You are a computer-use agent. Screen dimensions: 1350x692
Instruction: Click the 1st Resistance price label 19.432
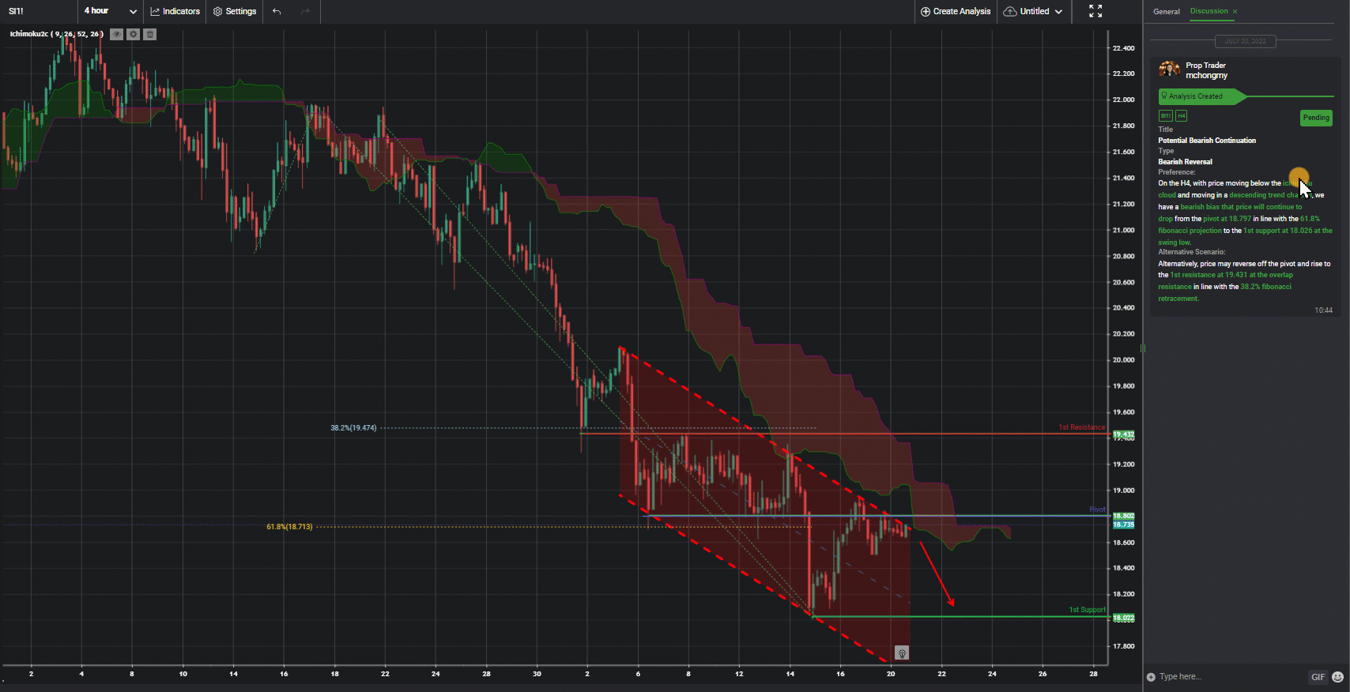coord(1123,434)
